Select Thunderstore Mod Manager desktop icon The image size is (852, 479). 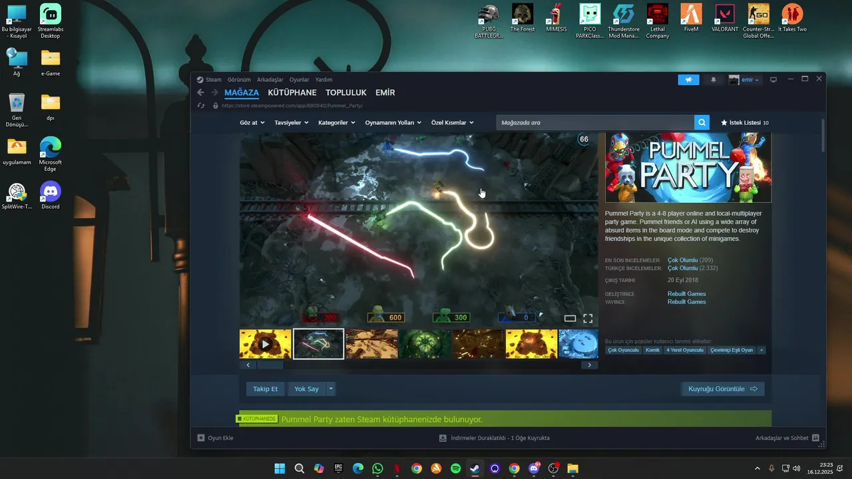pyautogui.click(x=624, y=21)
